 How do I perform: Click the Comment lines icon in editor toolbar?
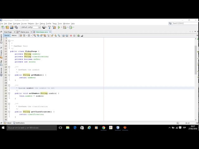(79, 36)
